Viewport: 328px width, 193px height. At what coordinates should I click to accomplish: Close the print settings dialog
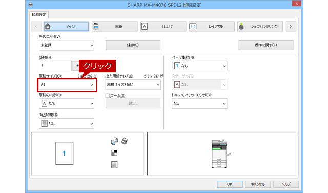[297, 4]
